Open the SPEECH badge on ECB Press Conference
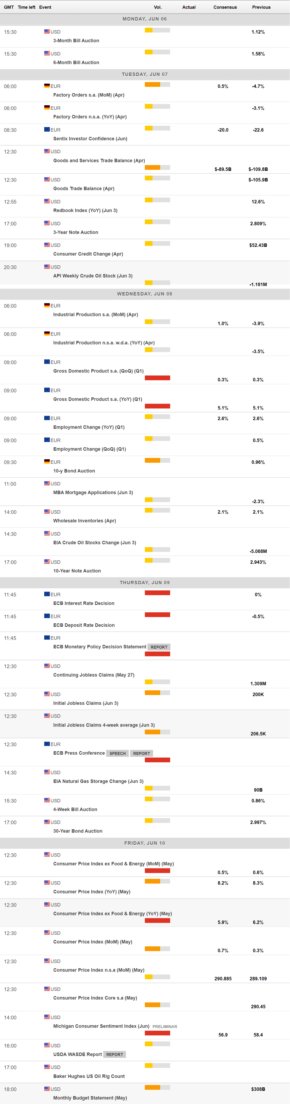This screenshot has width=290, height=1104. (x=118, y=753)
